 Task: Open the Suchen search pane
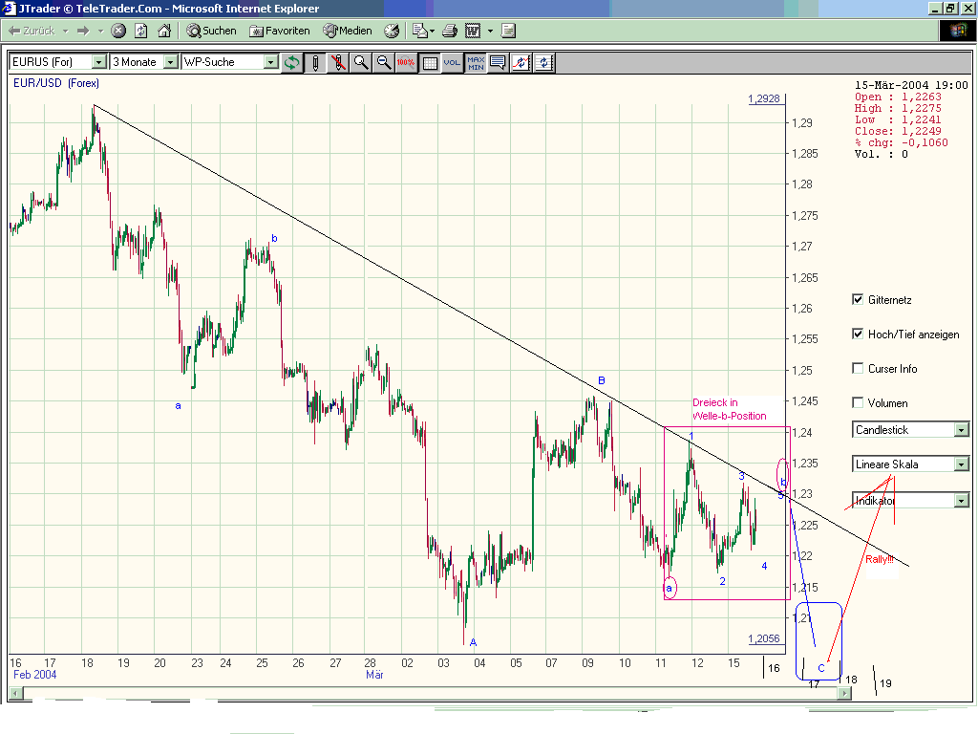coord(211,31)
